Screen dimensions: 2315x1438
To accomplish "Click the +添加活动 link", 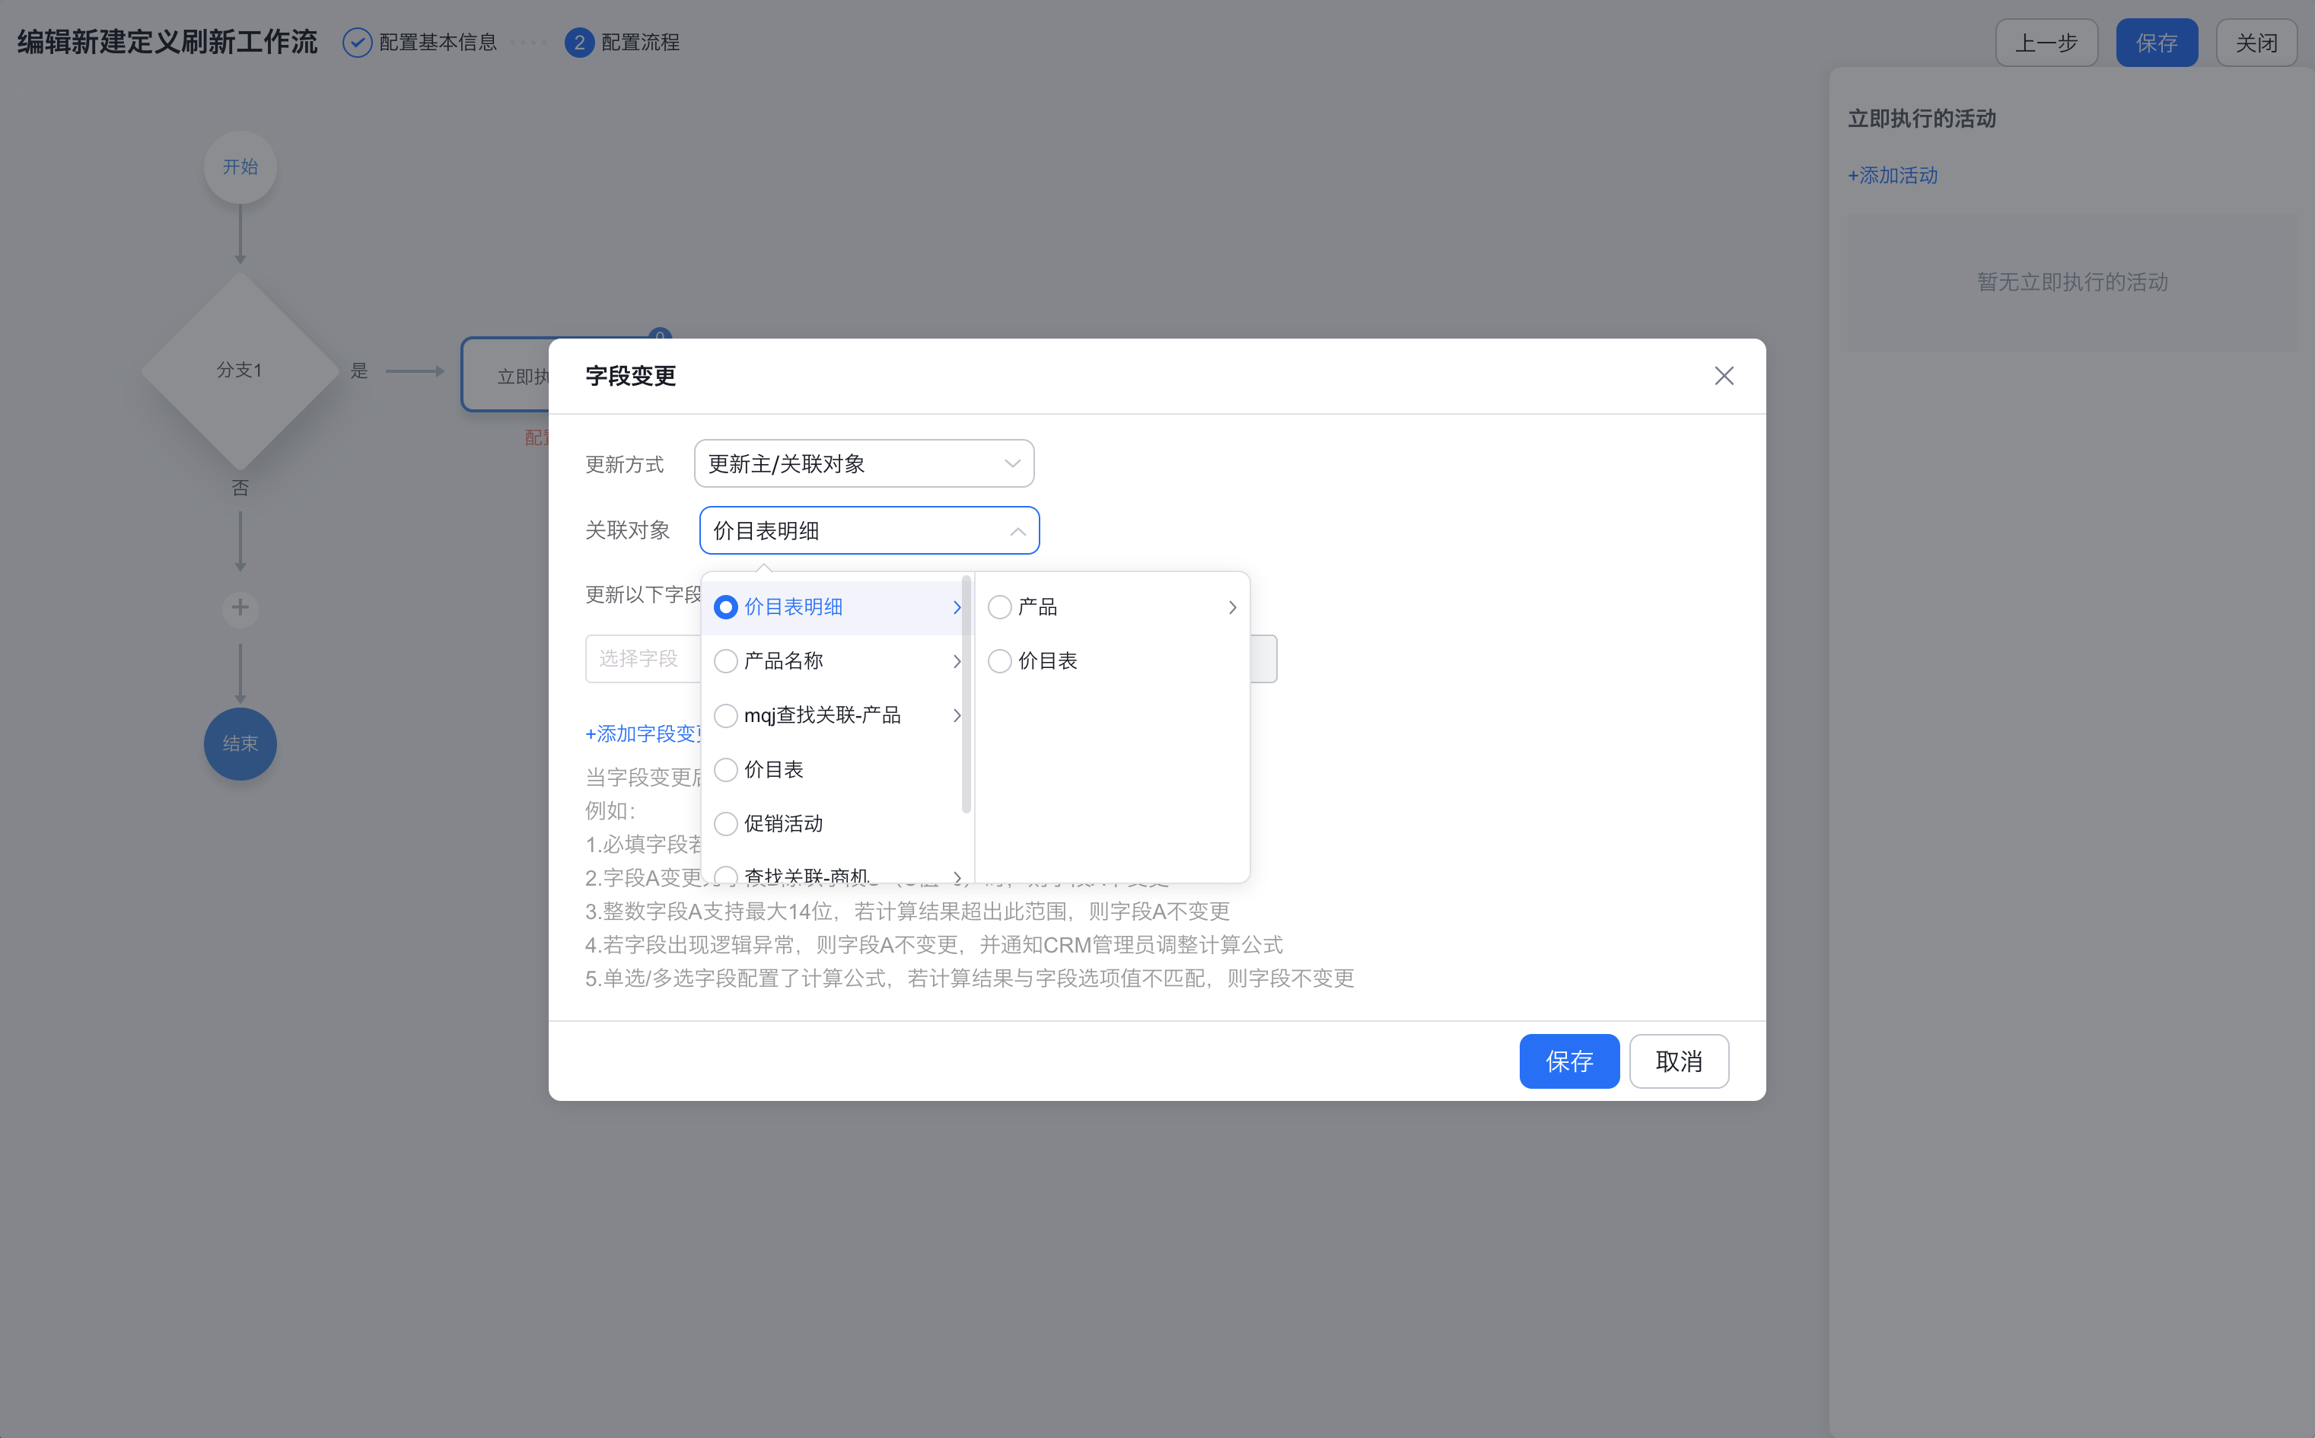I will click(1892, 175).
